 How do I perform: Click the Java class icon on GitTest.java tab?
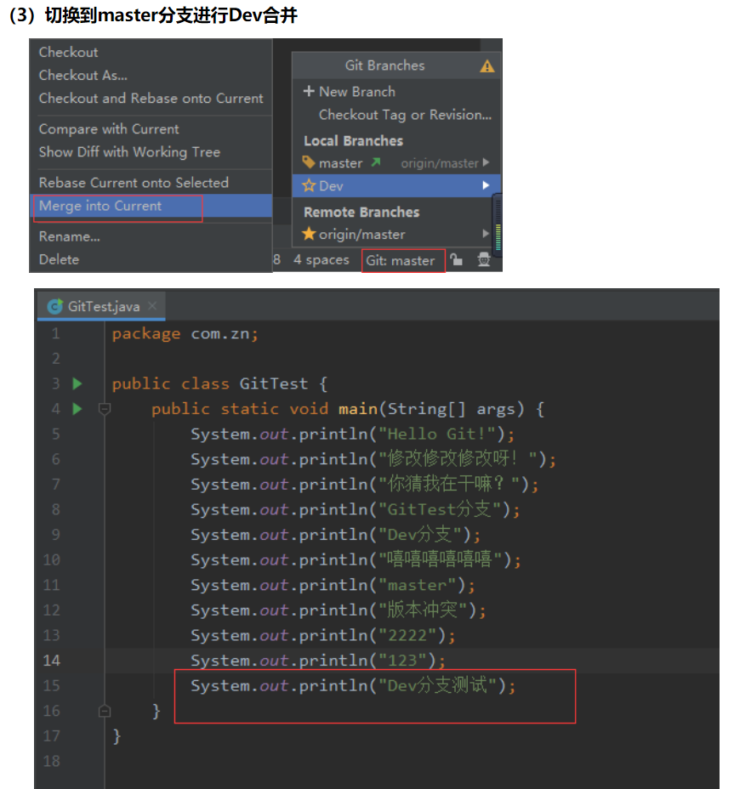[55, 306]
